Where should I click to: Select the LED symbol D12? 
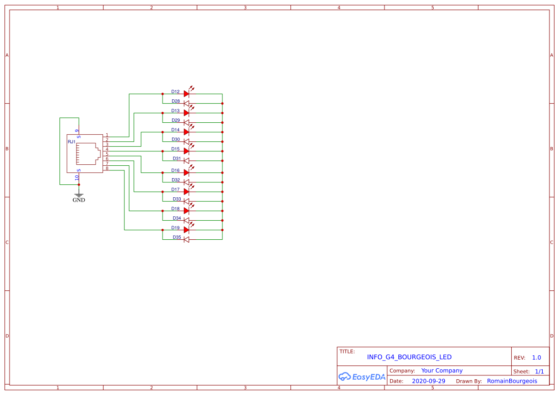186,94
